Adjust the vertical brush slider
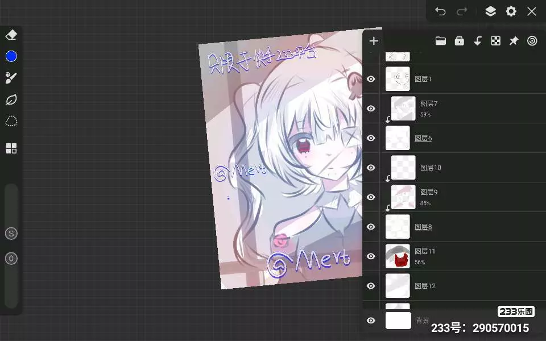The height and width of the screenshot is (341, 546). tap(11, 246)
